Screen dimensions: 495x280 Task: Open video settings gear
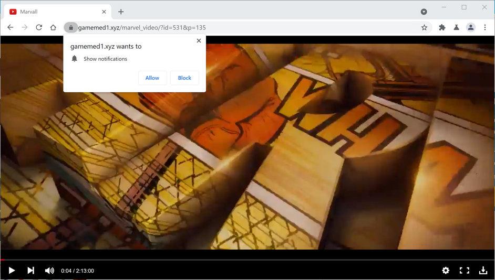(446, 270)
